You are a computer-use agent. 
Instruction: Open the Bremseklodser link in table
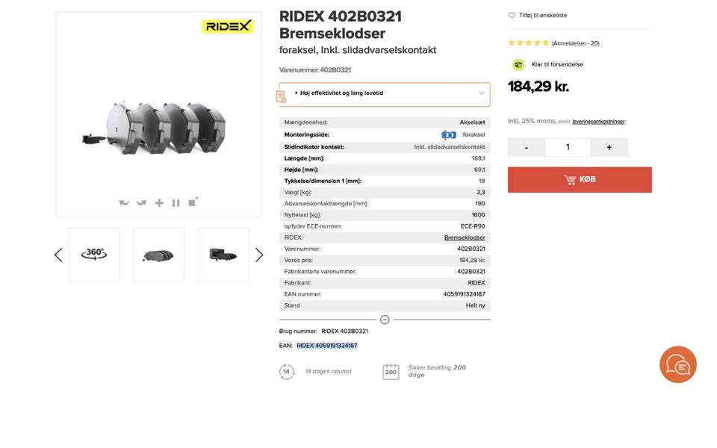tap(465, 237)
